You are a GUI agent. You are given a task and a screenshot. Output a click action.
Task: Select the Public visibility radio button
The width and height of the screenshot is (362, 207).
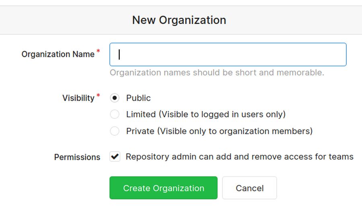tap(115, 98)
